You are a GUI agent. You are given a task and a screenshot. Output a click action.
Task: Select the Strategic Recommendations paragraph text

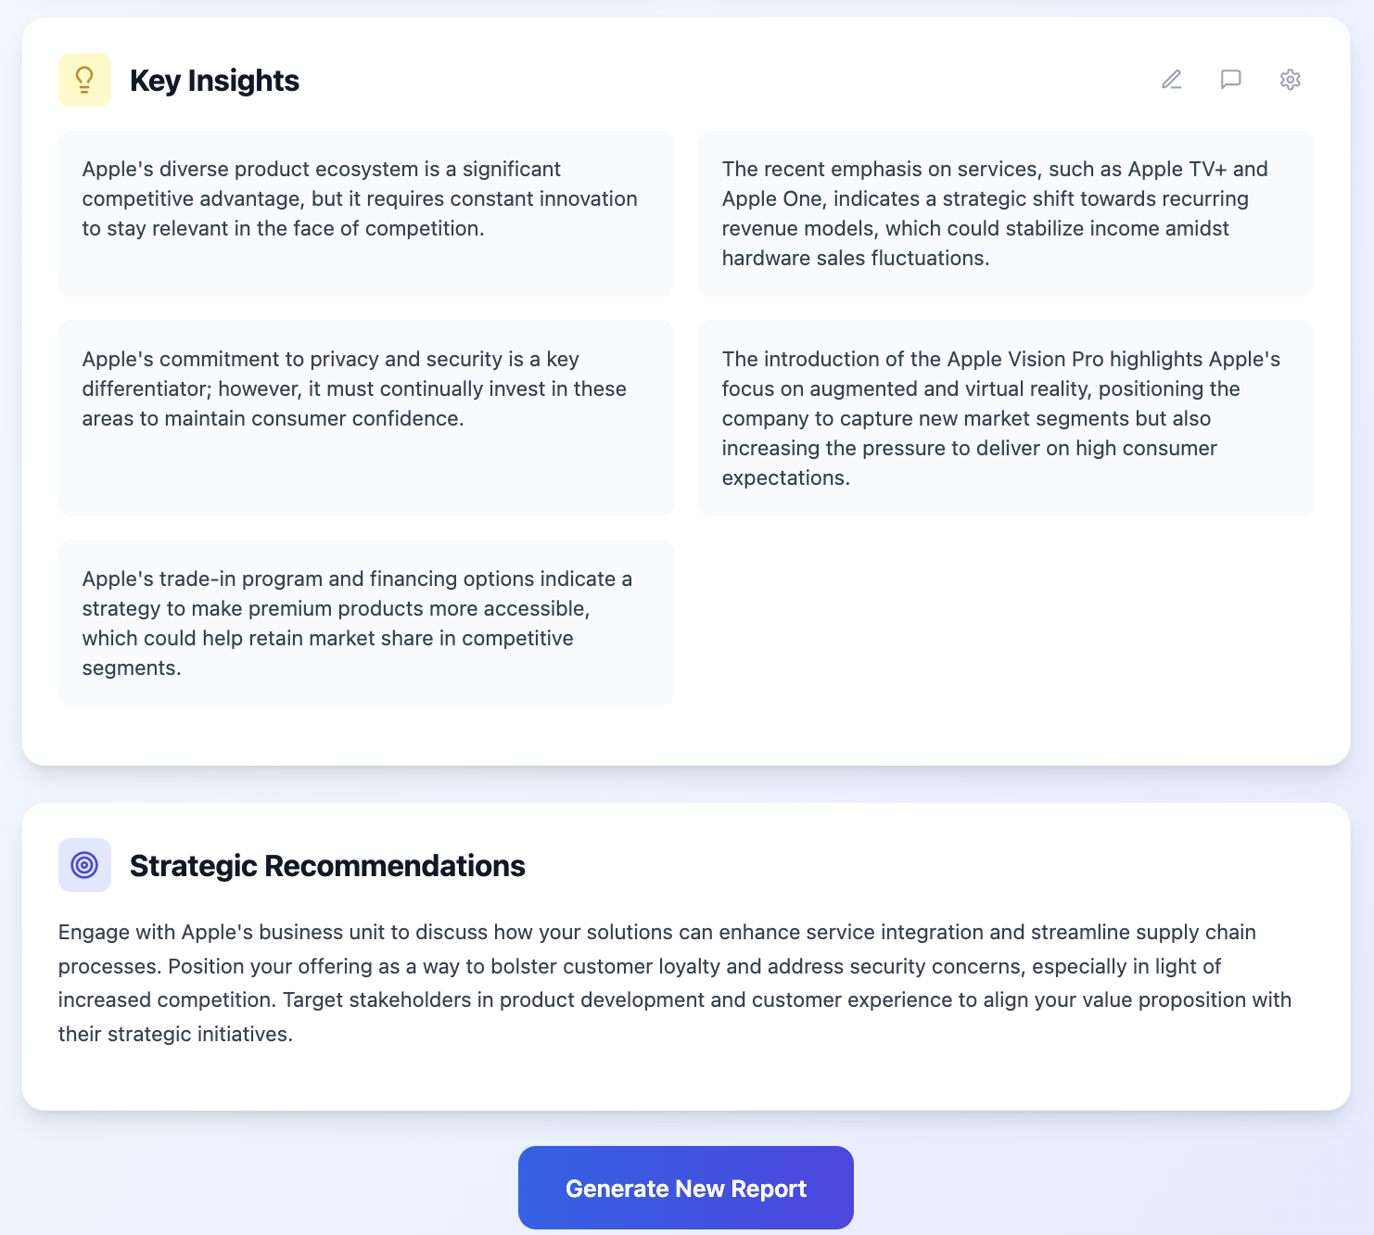click(x=675, y=982)
